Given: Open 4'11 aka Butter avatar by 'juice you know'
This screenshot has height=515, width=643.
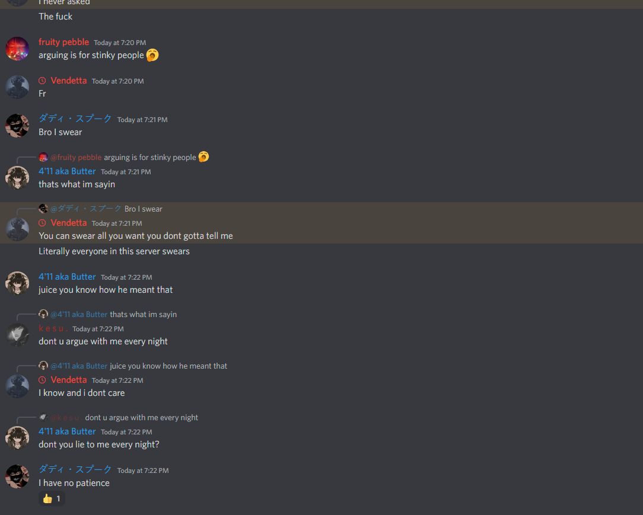Looking at the screenshot, I should (17, 283).
